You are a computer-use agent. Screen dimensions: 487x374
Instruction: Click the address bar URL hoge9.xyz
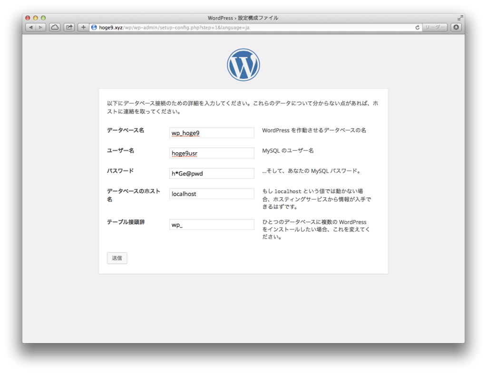(x=174, y=27)
